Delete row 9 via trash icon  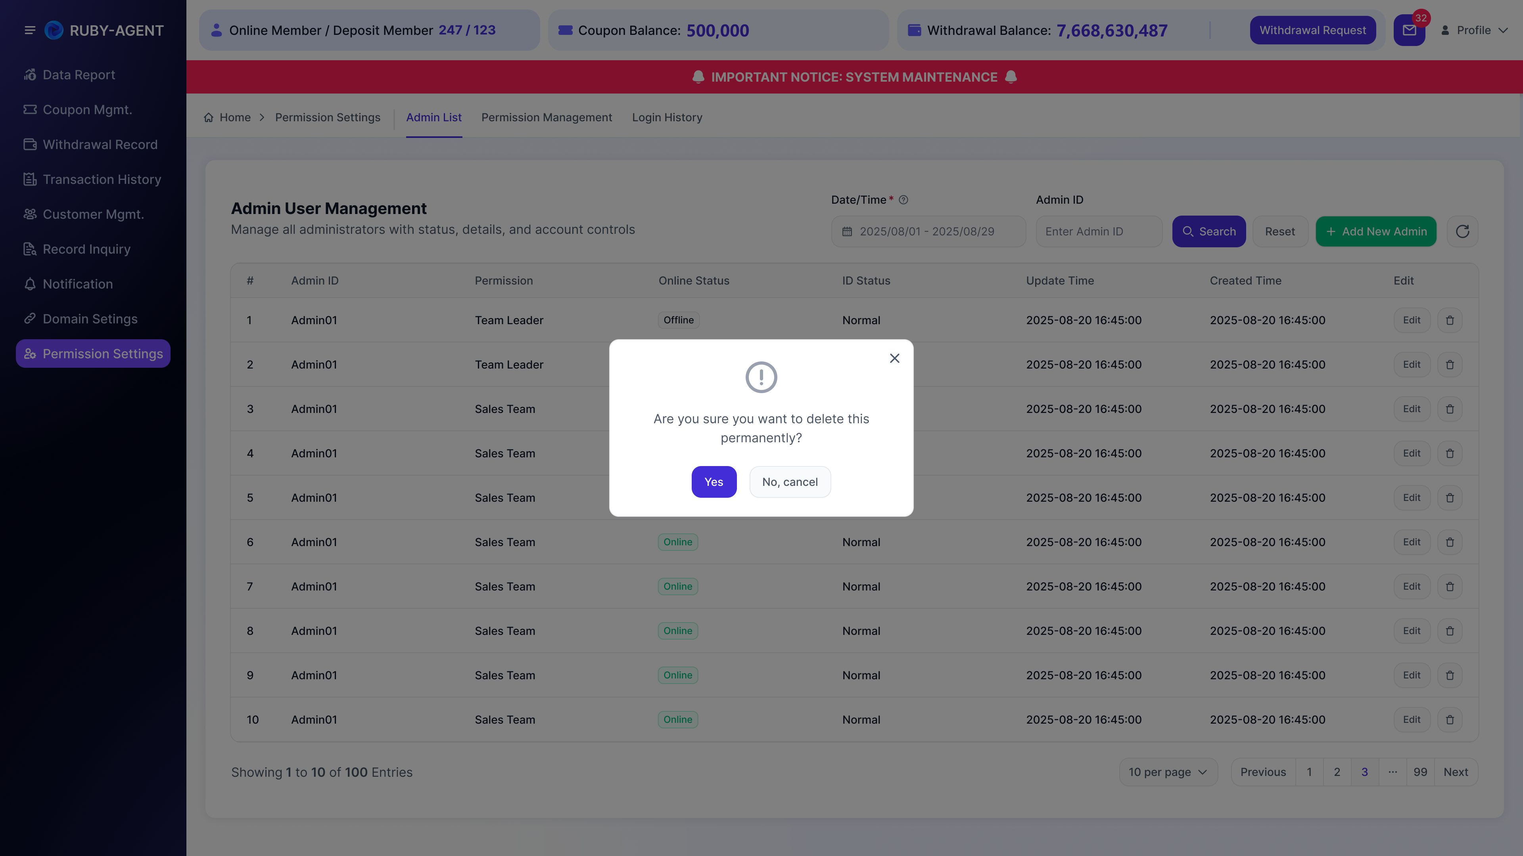[x=1450, y=675]
